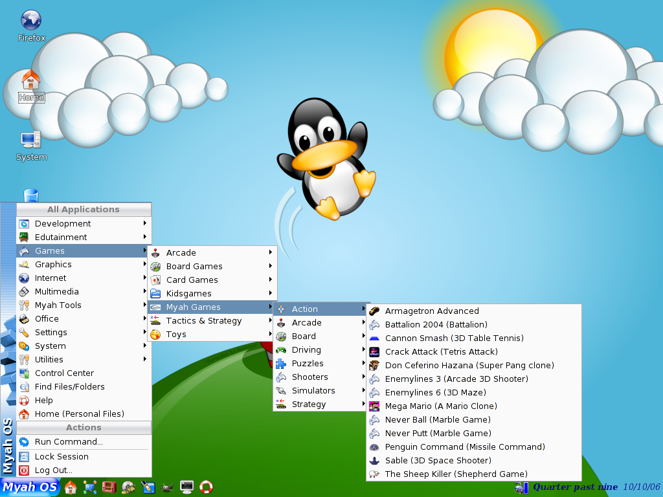Expand the Puzzles submenu
The image size is (663, 497).
point(320,364)
